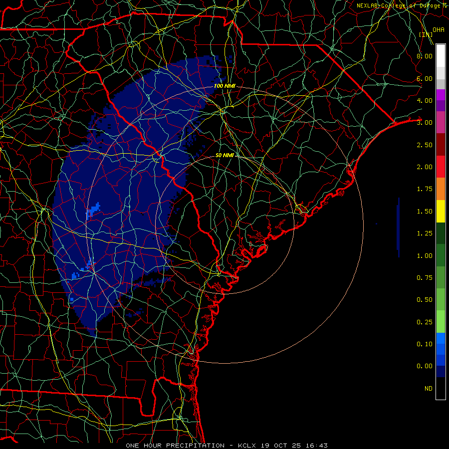Click the "0.00" scale label
The image size is (449, 449).
[x=425, y=366]
